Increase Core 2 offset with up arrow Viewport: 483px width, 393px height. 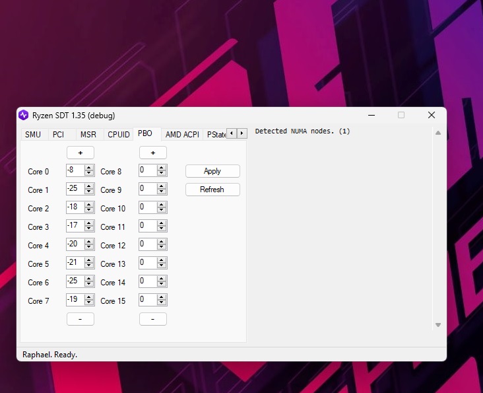[x=89, y=204]
